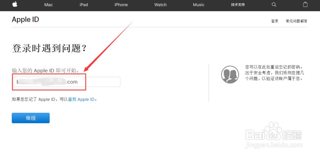The width and height of the screenshot is (320, 156).
Task: Open the Music menu item
Action: [199, 5]
